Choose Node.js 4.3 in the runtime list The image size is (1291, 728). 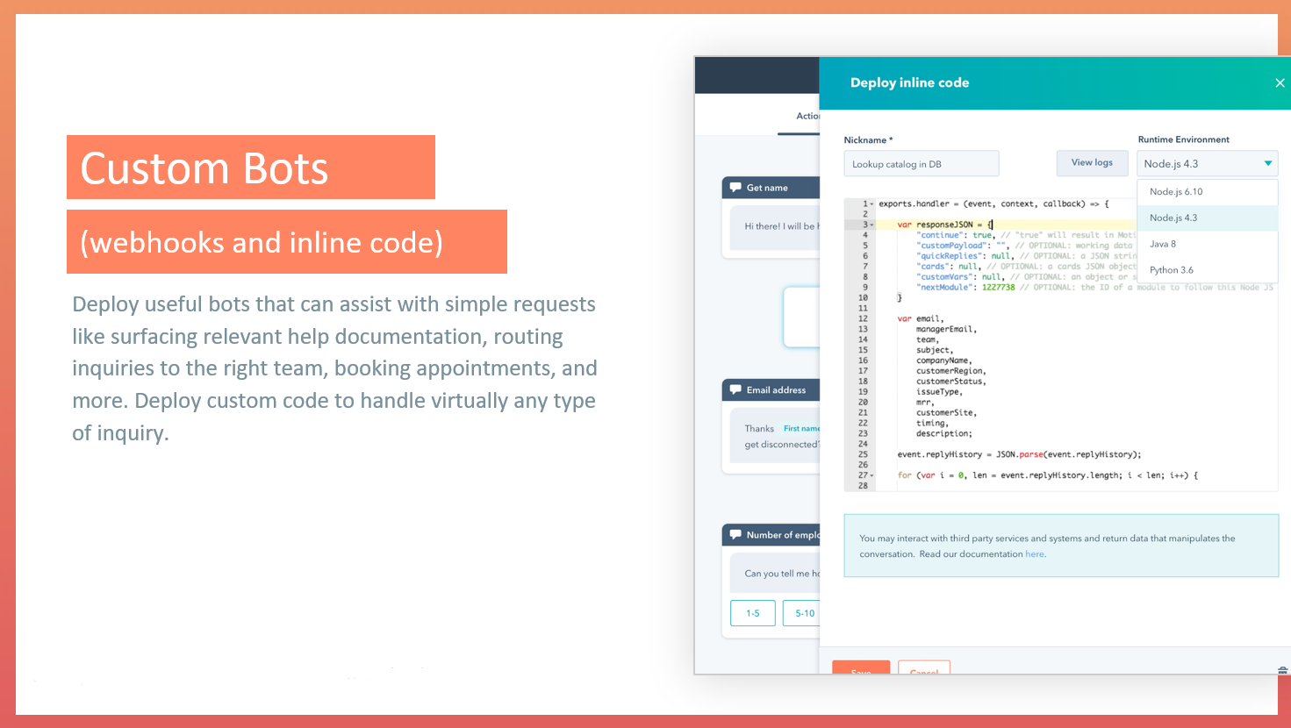(x=1173, y=218)
